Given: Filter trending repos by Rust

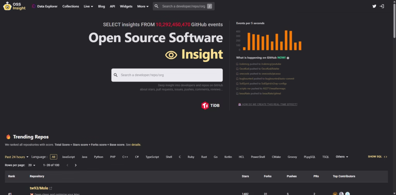Looking at the screenshot, I should pyautogui.click(x=204, y=157).
